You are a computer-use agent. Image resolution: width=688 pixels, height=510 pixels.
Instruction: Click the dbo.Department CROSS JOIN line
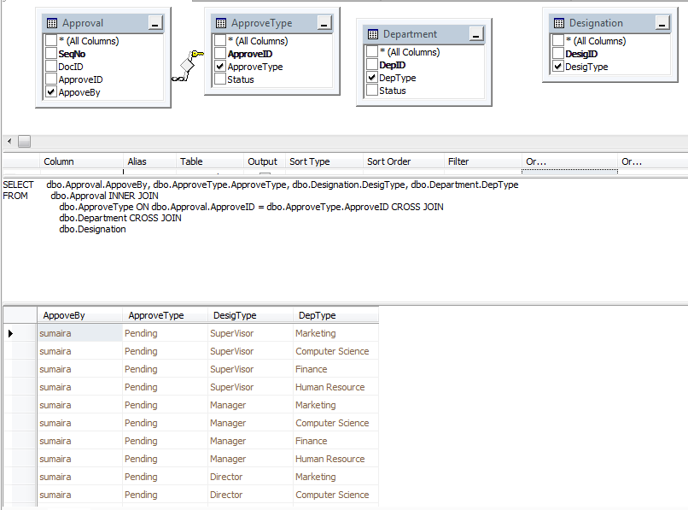(x=120, y=218)
